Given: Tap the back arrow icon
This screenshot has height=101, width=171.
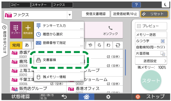Looking at the screenshot, I should pyautogui.click(x=64, y=96).
